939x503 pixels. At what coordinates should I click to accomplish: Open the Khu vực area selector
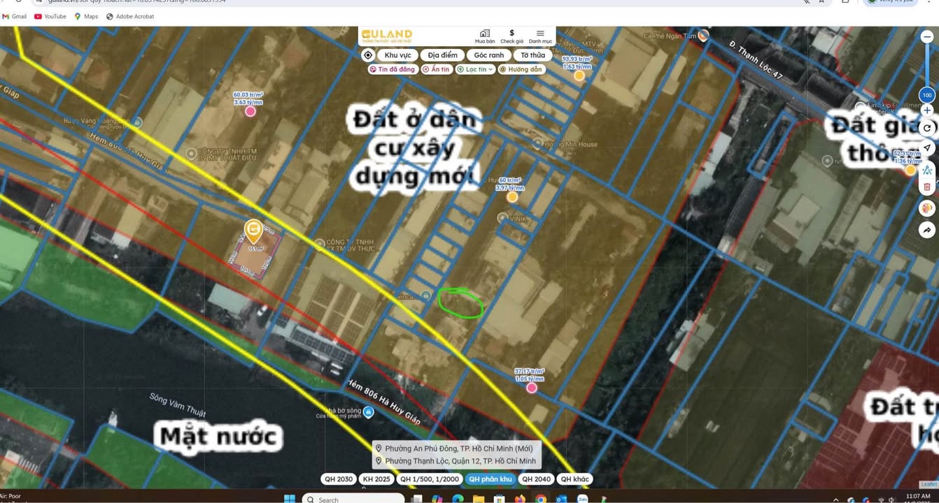(397, 55)
